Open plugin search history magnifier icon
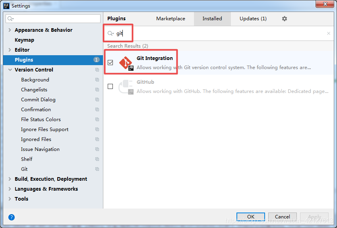 110,33
